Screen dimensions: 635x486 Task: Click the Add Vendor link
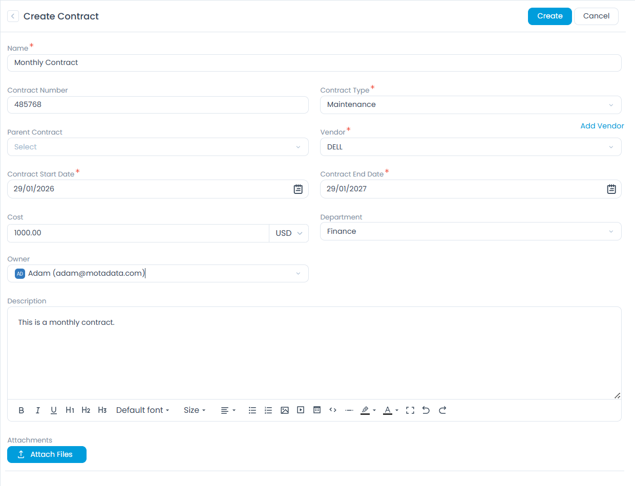pos(602,126)
